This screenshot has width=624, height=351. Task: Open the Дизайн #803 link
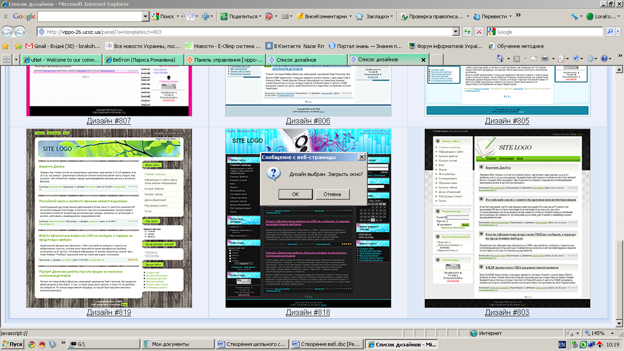click(507, 313)
